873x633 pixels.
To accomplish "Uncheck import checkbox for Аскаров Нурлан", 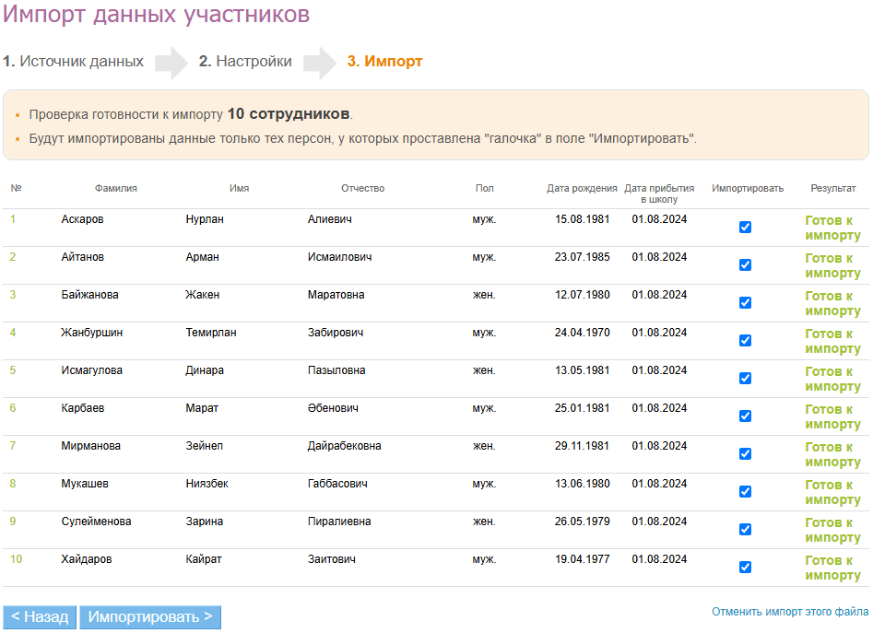I will (x=745, y=228).
